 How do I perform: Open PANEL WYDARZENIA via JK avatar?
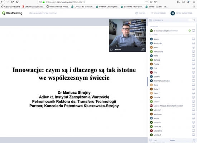point(181,13)
